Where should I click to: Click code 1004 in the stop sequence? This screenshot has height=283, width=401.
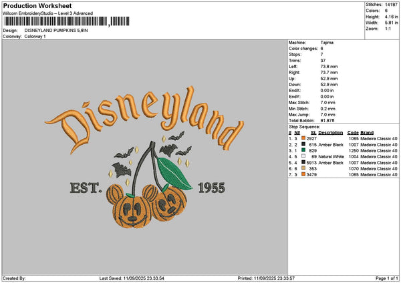pos(354,157)
